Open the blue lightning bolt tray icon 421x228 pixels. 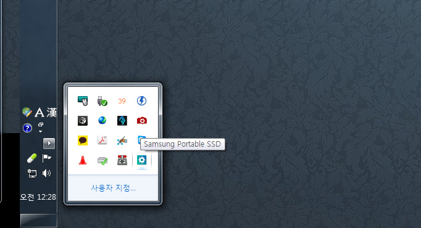[141, 101]
